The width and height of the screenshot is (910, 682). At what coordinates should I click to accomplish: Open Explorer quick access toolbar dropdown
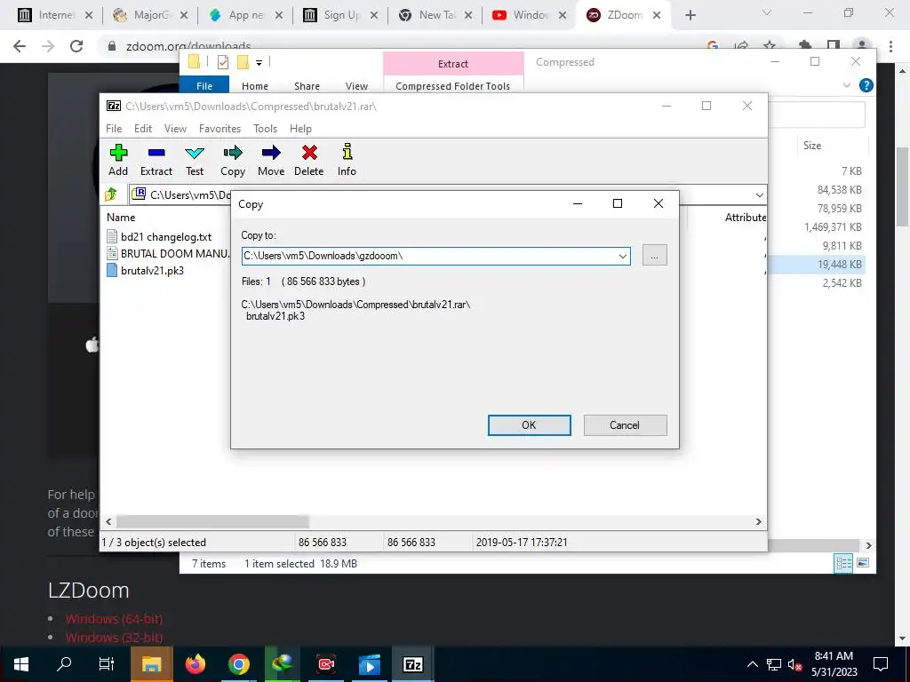pos(259,62)
